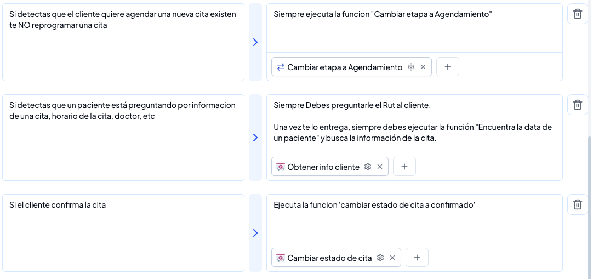Add function next to Cambiar estado de cita
Viewport: 593px width, 279px height.
(x=417, y=258)
